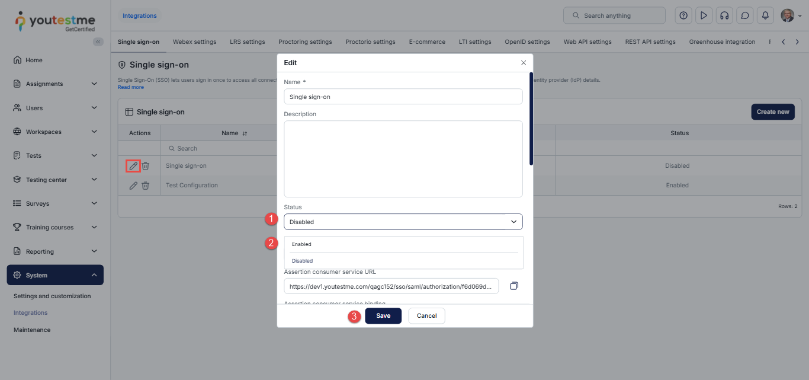Viewport: 809px width, 380px height.
Task: Click the Name input field
Action: coord(403,97)
